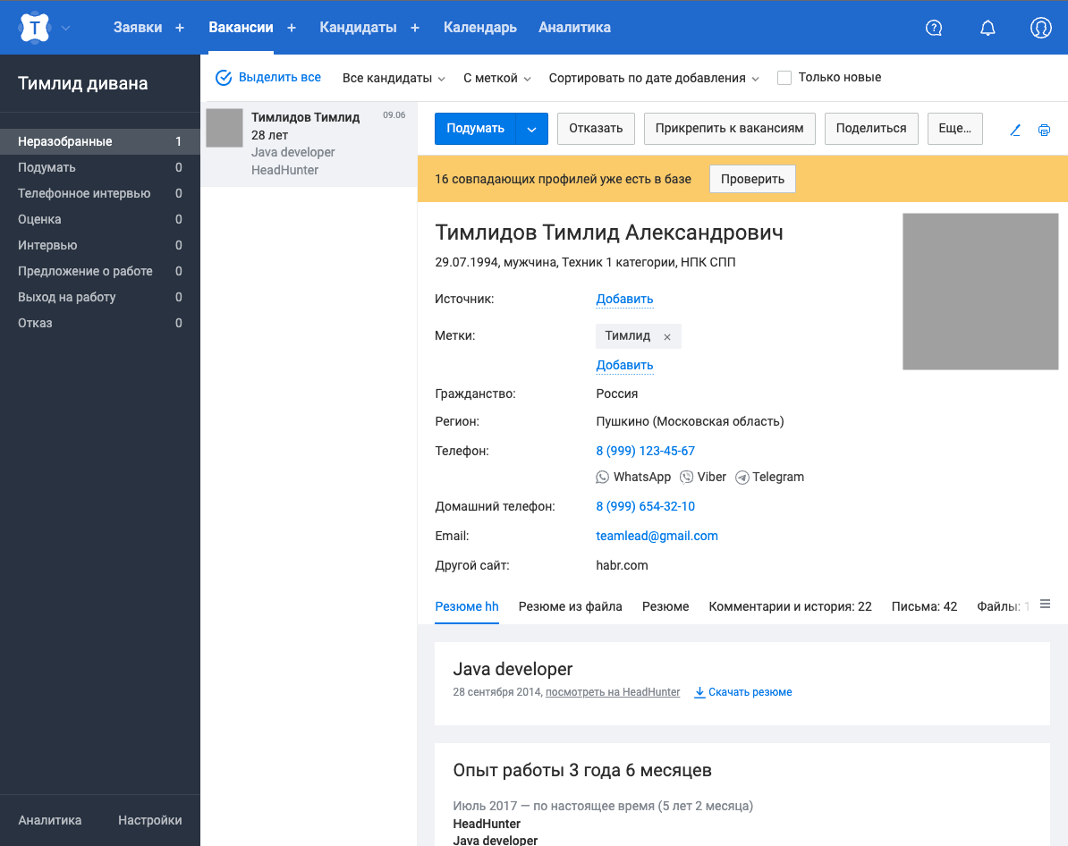Switch to Резюме из файла tab
1068x846 pixels.
570,606
